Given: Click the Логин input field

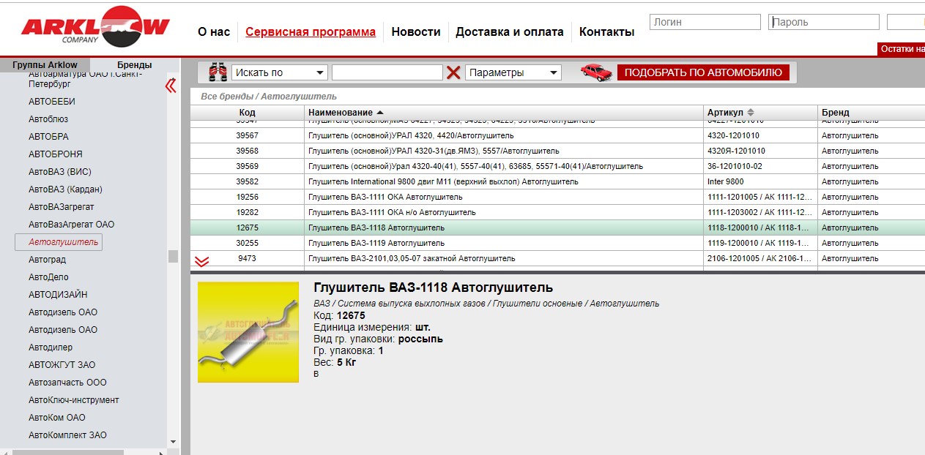Looking at the screenshot, I should [x=704, y=22].
